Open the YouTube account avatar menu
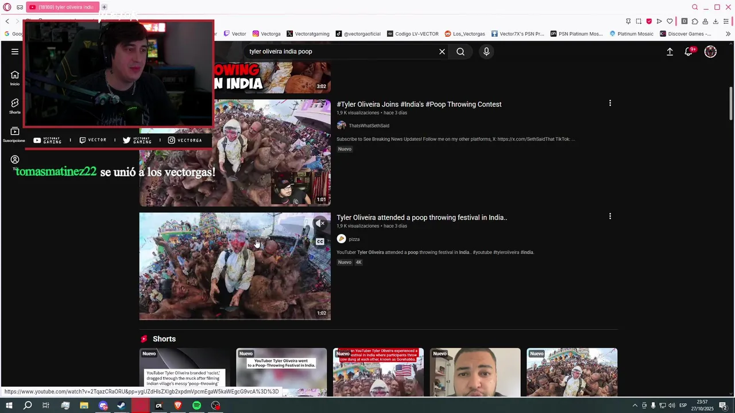The image size is (735, 413). 711,52
